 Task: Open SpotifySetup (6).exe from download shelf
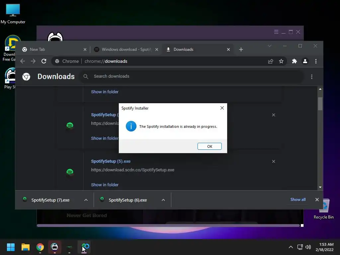click(x=128, y=200)
